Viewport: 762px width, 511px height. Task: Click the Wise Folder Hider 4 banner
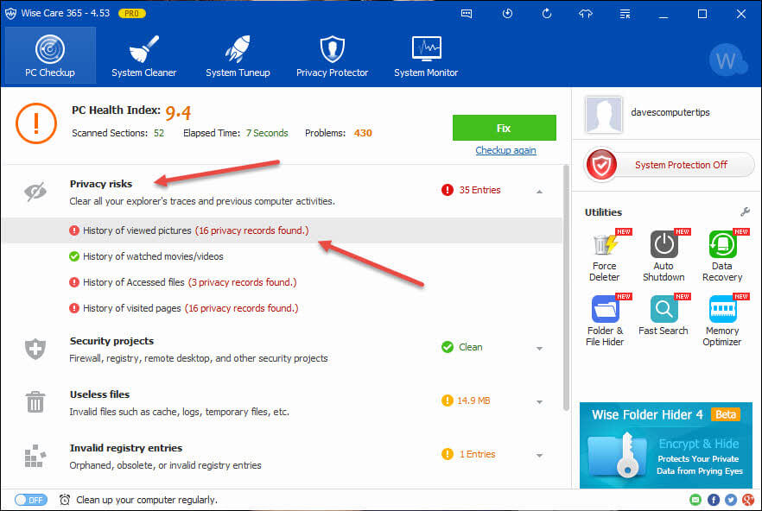666,445
